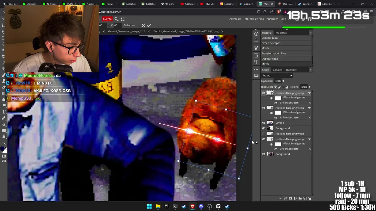The height and width of the screenshot is (211, 376).
Task: Collapse fourth red-lens-flare layer smart filters
Action: (309, 139)
